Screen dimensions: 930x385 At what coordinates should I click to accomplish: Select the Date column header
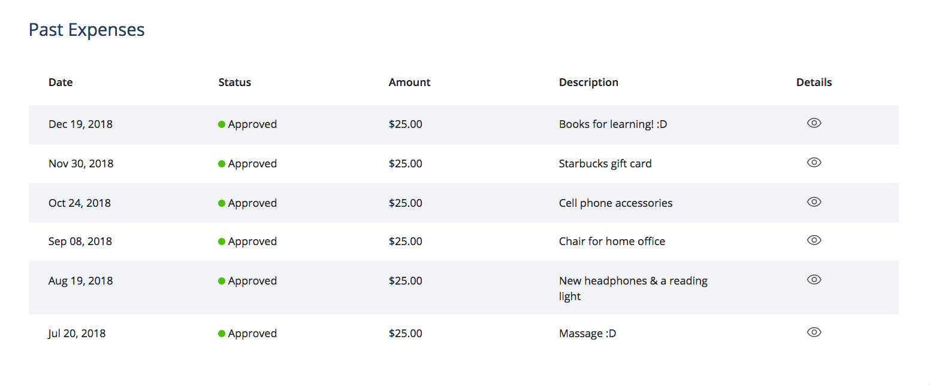coord(61,82)
